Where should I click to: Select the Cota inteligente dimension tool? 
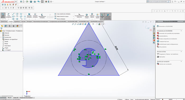[x=8, y=16]
